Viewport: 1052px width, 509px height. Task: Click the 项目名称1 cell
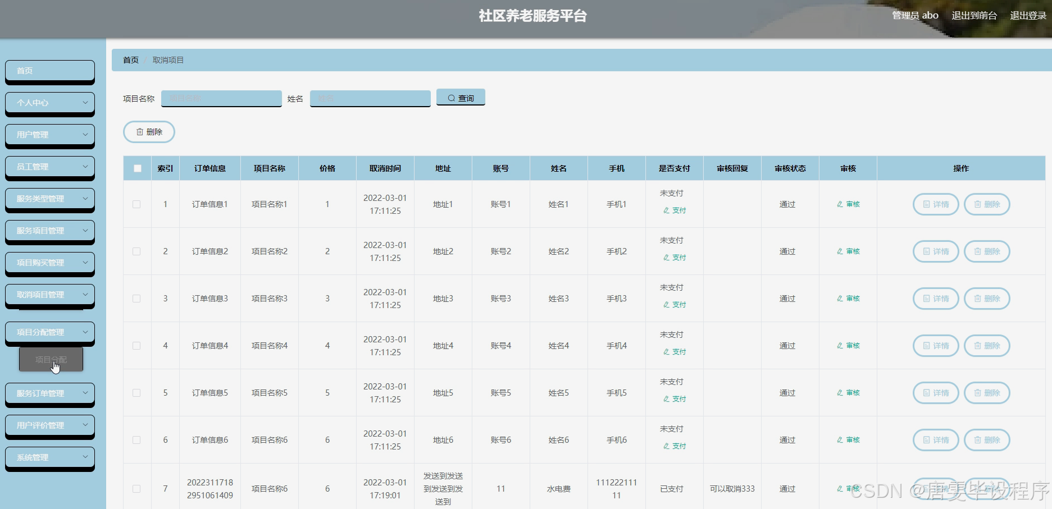(x=270, y=204)
